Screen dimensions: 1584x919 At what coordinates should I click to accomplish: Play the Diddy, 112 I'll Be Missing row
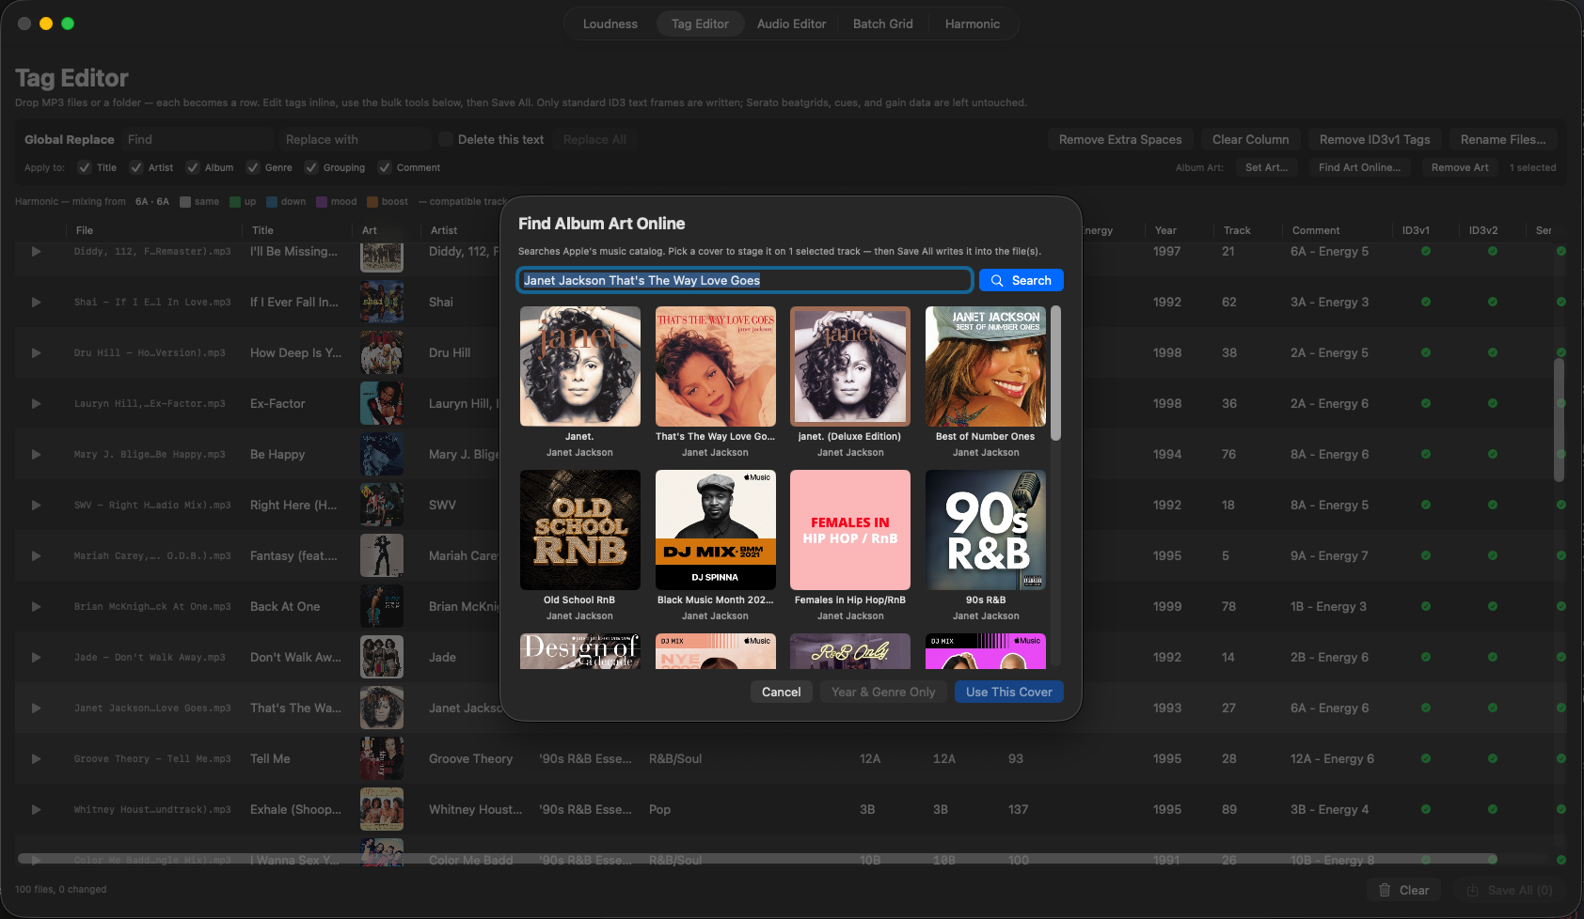[36, 252]
